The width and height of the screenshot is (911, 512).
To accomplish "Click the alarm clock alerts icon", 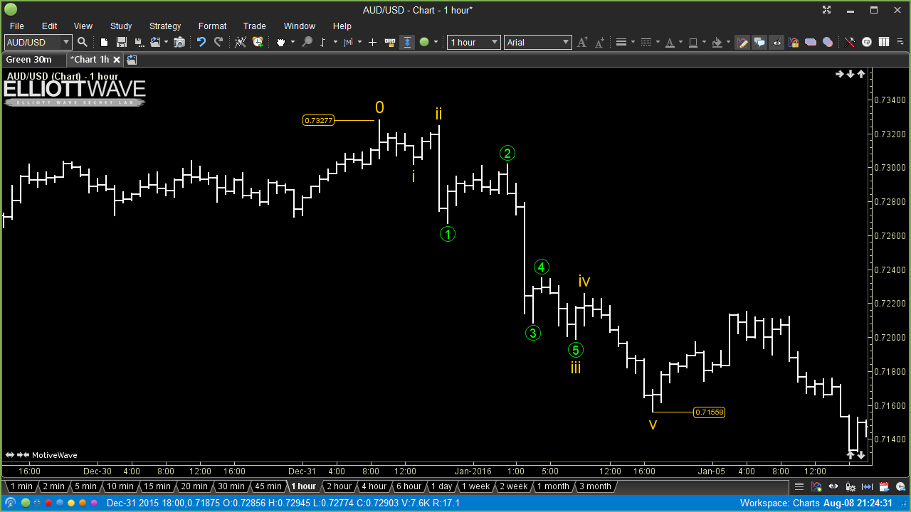I will click(x=257, y=42).
